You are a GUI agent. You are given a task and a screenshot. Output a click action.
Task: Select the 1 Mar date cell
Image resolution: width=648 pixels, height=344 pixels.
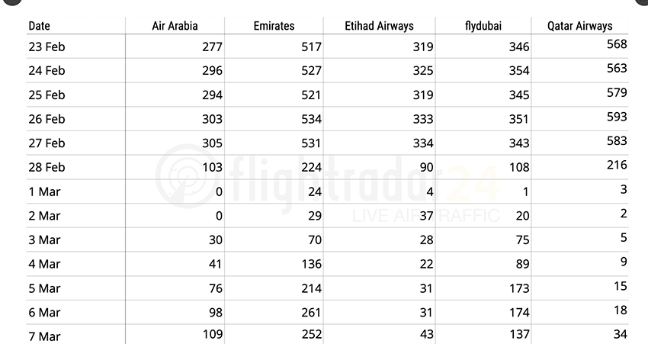tap(44, 191)
